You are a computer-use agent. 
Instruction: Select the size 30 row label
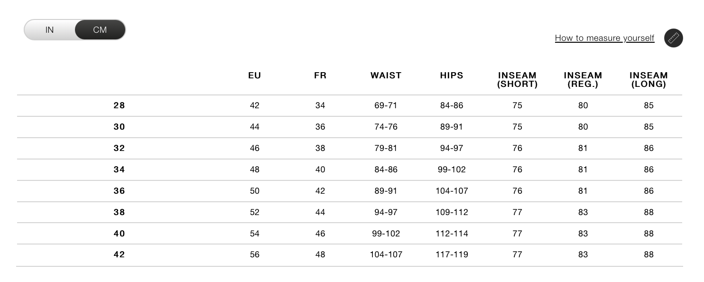119,127
